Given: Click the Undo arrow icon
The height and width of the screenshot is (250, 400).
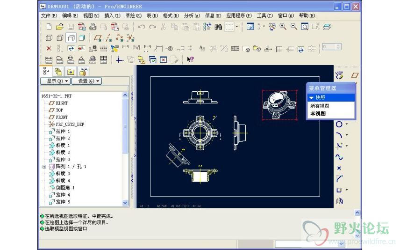Looking at the screenshot, I should 142,27.
